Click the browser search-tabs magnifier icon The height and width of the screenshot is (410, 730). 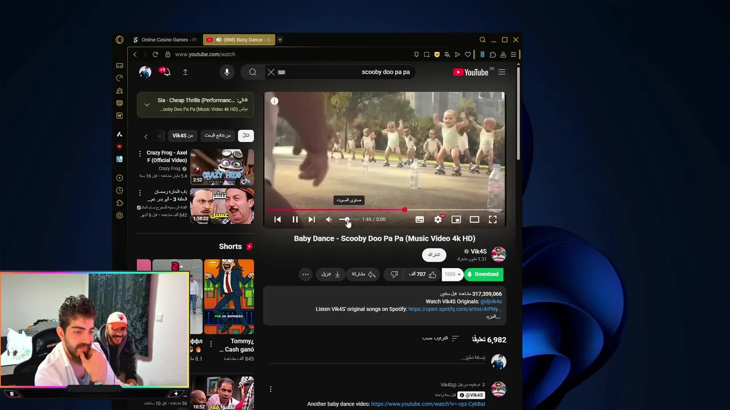[x=482, y=40]
